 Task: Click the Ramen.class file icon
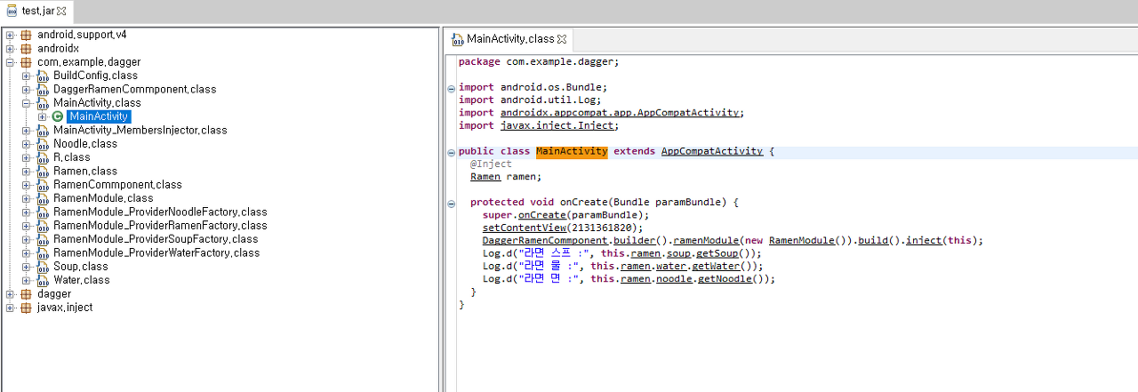click(x=43, y=171)
